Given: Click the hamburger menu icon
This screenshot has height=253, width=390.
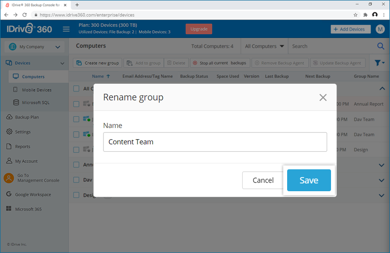Looking at the screenshot, I should 66,29.
